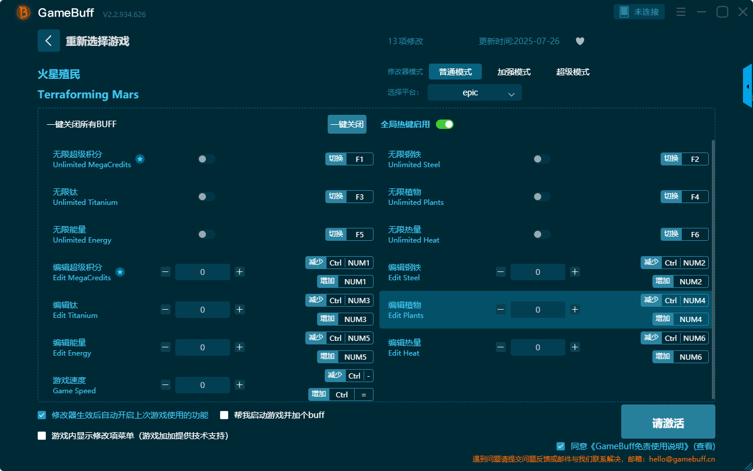Decrease Edit Heat with minus button
This screenshot has height=471, width=753.
[501, 347]
